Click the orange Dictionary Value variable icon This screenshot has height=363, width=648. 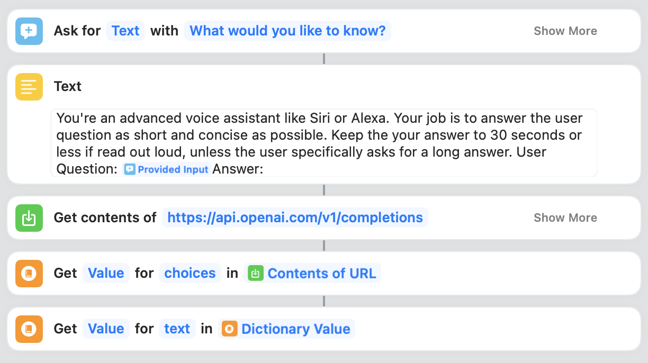click(230, 329)
